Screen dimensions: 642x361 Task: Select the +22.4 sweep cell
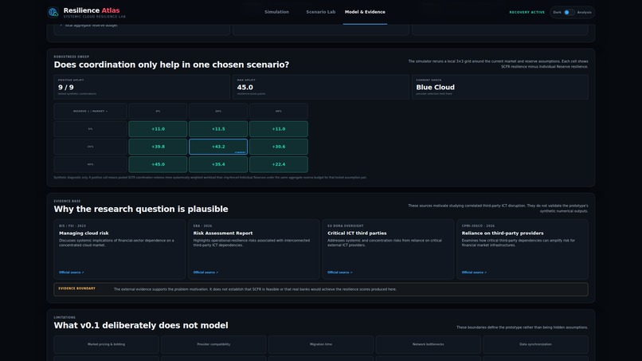click(279, 164)
